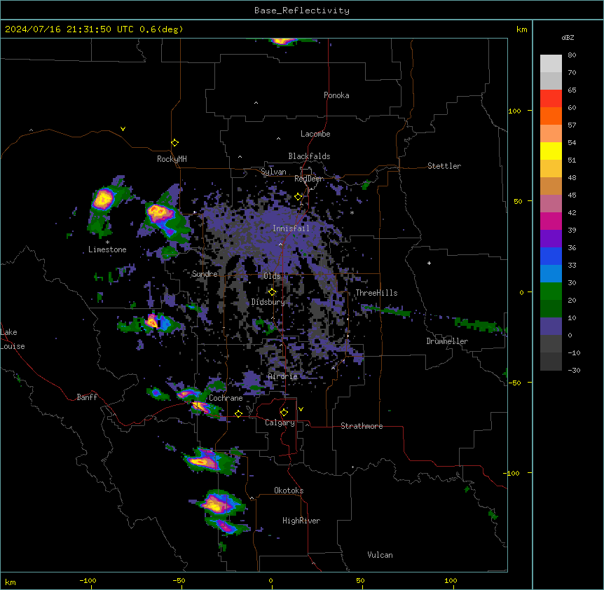Click the Didsbury town label
The image size is (604, 590).
click(268, 302)
